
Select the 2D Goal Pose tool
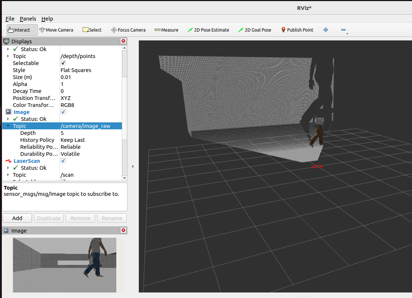(x=255, y=30)
